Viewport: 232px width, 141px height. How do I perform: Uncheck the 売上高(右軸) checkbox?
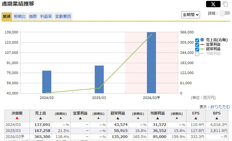coord(197,40)
